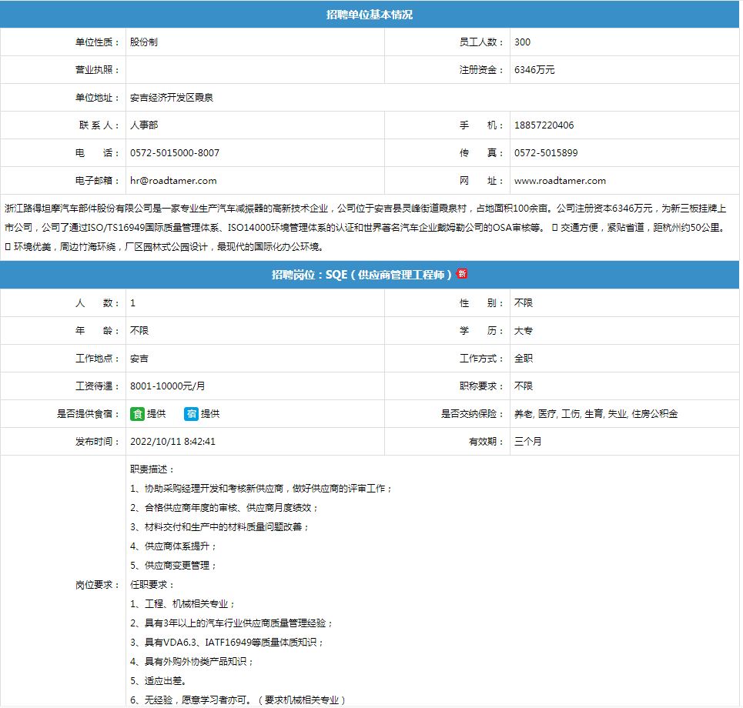Screen dimensions: 743x708
Task: Click the requirement 工程、机械相关专业
Action: [183, 604]
